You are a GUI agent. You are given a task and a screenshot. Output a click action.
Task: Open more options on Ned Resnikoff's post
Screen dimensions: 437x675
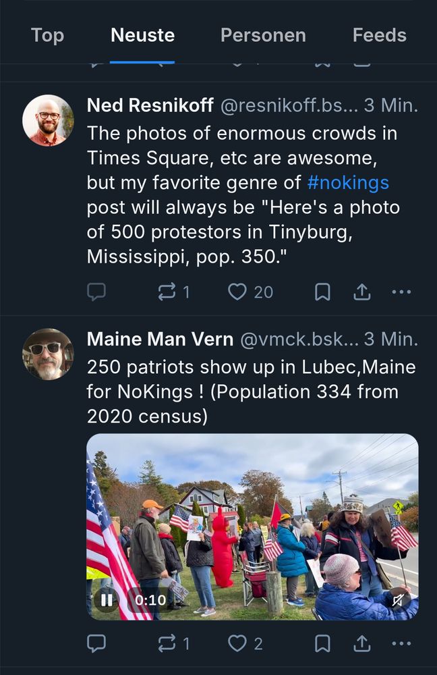point(402,292)
